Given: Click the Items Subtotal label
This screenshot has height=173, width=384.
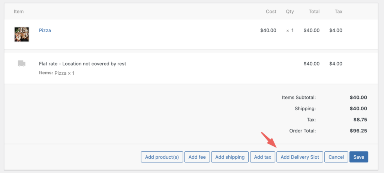Looking at the screenshot, I should pyautogui.click(x=299, y=97).
